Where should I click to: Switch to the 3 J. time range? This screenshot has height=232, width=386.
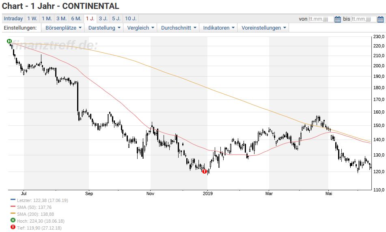point(103,19)
